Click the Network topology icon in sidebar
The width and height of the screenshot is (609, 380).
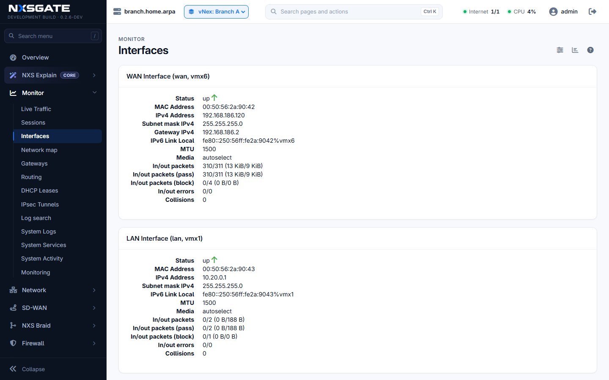tap(13, 290)
